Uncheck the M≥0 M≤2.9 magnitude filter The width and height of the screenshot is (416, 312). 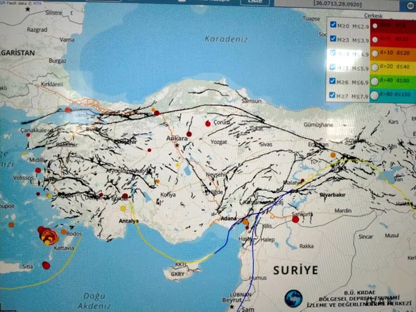[333, 25]
